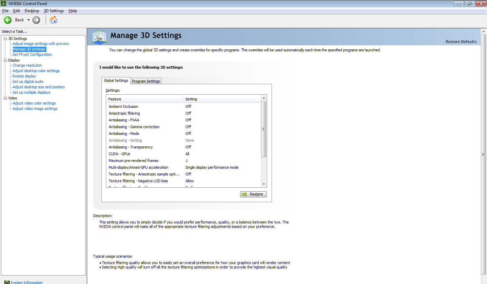Open Set up digital audio
The image size is (487, 284).
pos(28,81)
